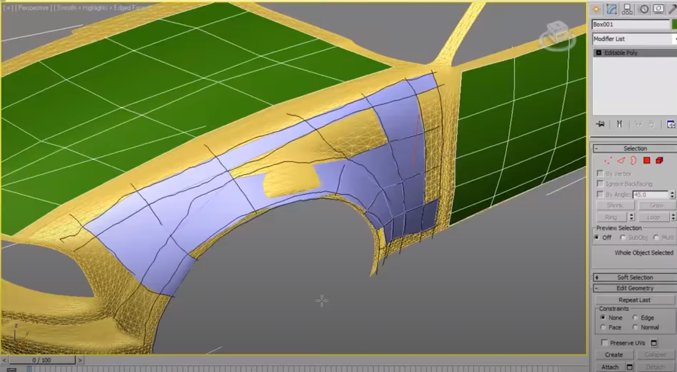Viewport: 677px width, 372px height.
Task: Open the Modifier List dropdown
Action: (634, 39)
